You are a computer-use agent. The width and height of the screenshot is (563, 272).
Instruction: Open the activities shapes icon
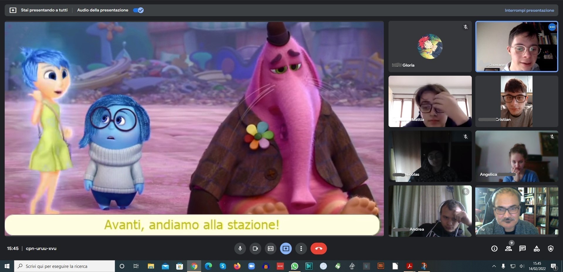(x=536, y=249)
